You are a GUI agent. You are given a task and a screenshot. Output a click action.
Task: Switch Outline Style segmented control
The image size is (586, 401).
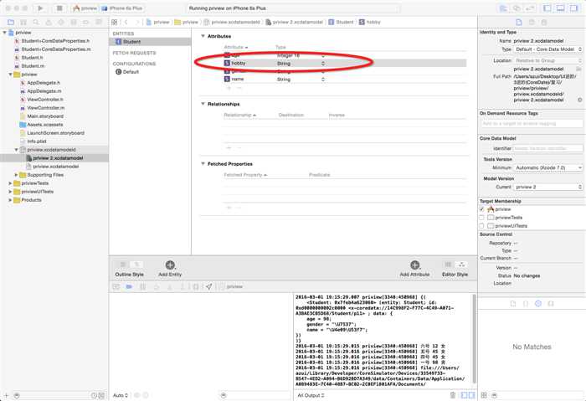tap(130, 265)
